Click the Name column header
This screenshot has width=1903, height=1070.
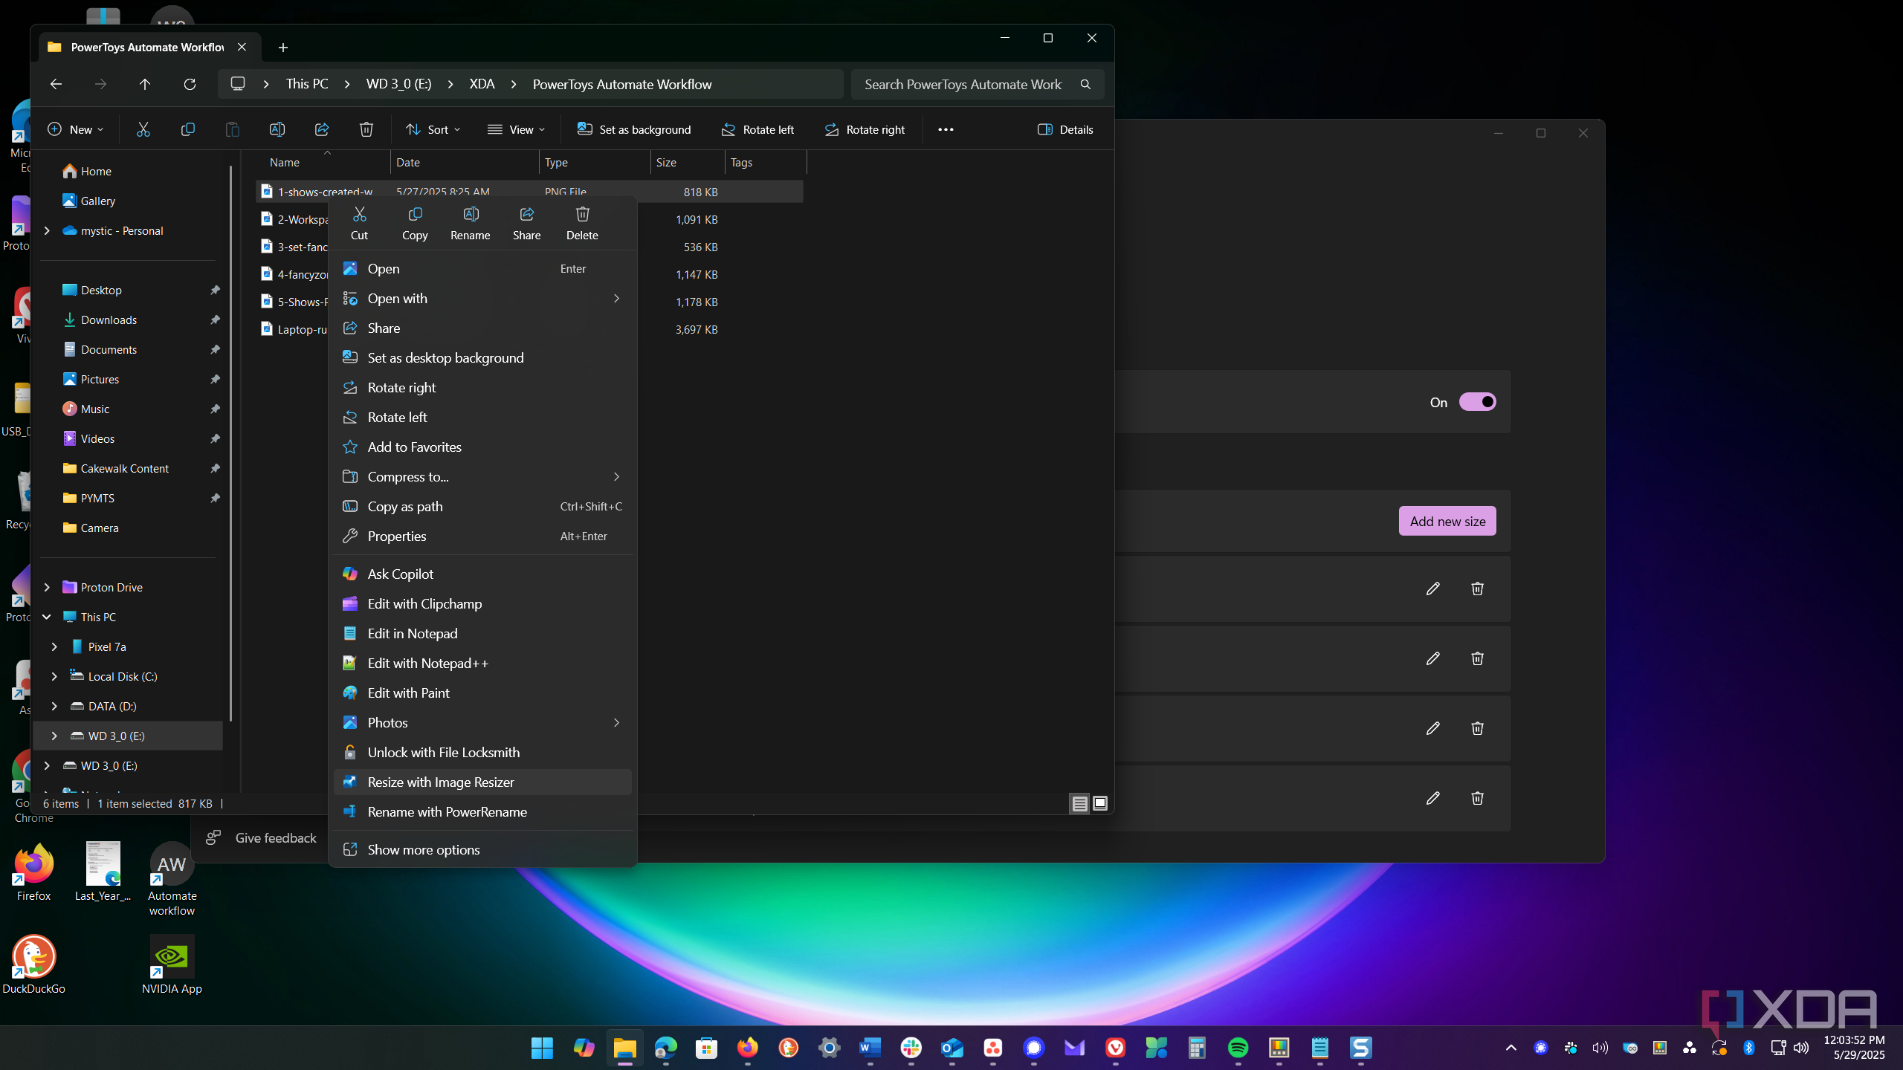click(323, 162)
